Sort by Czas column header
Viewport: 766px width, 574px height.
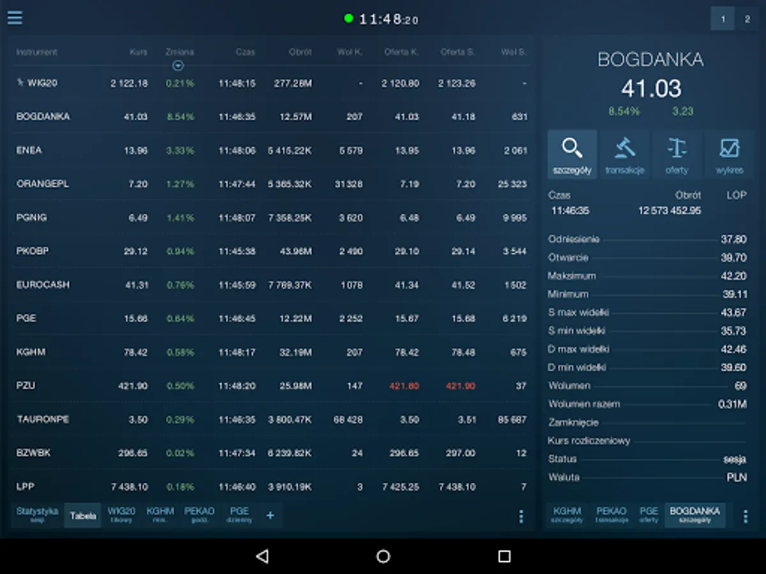point(245,52)
